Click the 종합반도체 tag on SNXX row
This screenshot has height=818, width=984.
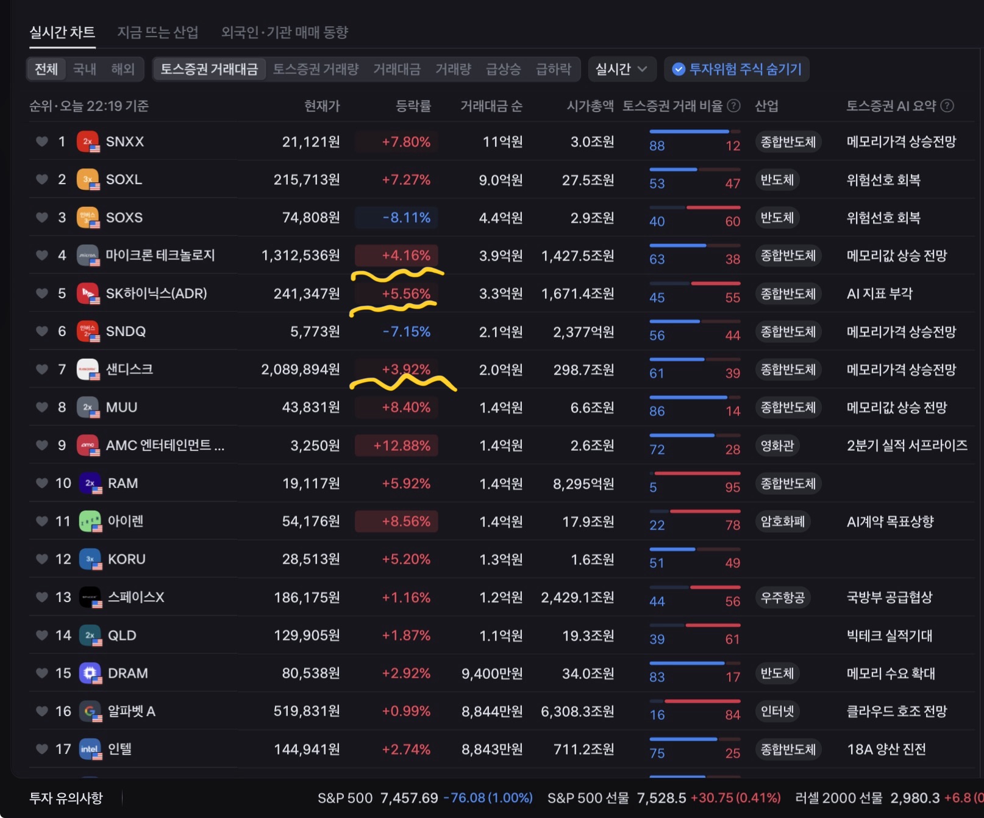(x=788, y=142)
